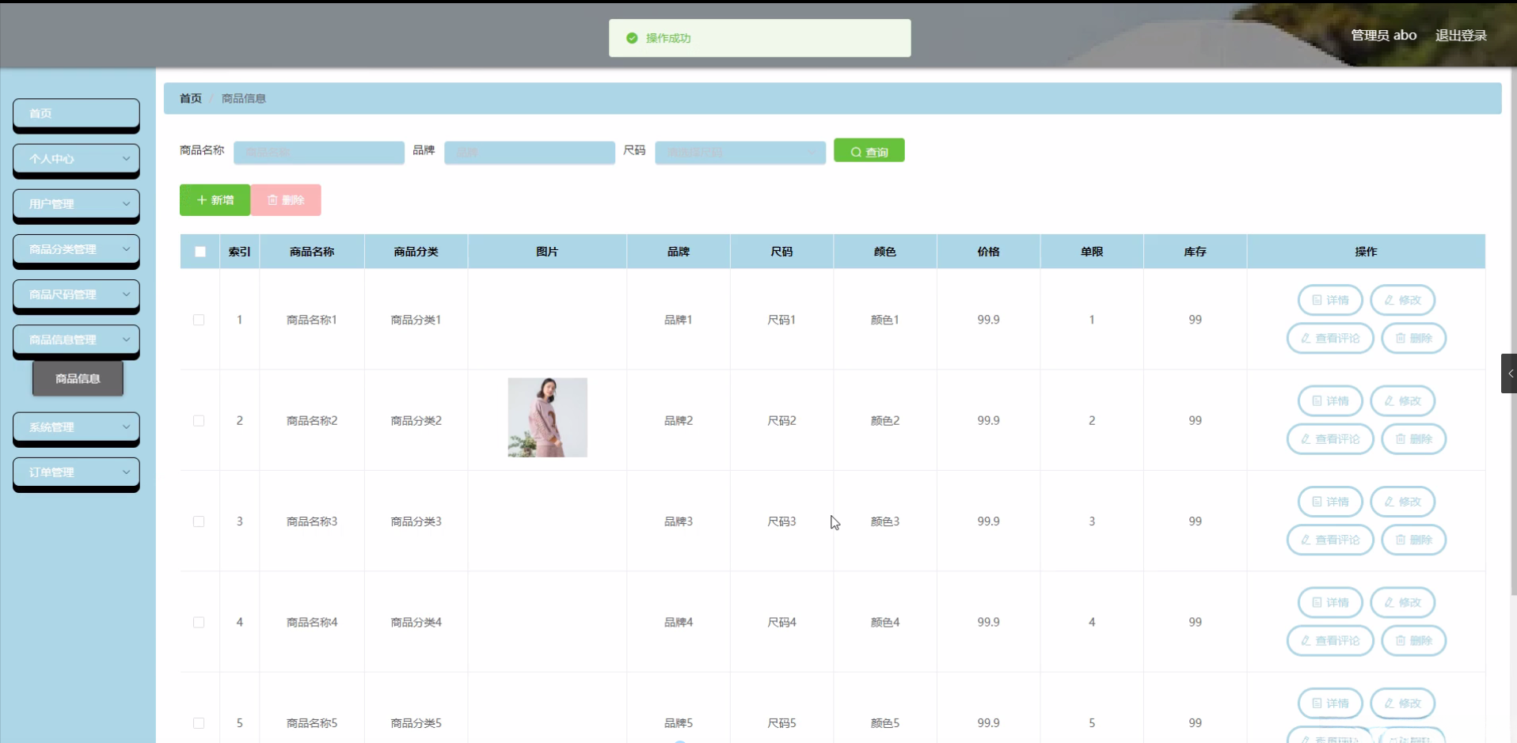Click 删除 in row 商品名称3
The height and width of the screenshot is (743, 1517).
1413,540
